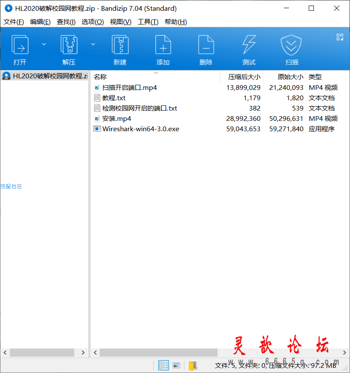Switch to image preview view icon in status bar
The width and height of the screenshot is (350, 373).
(x=176, y=365)
